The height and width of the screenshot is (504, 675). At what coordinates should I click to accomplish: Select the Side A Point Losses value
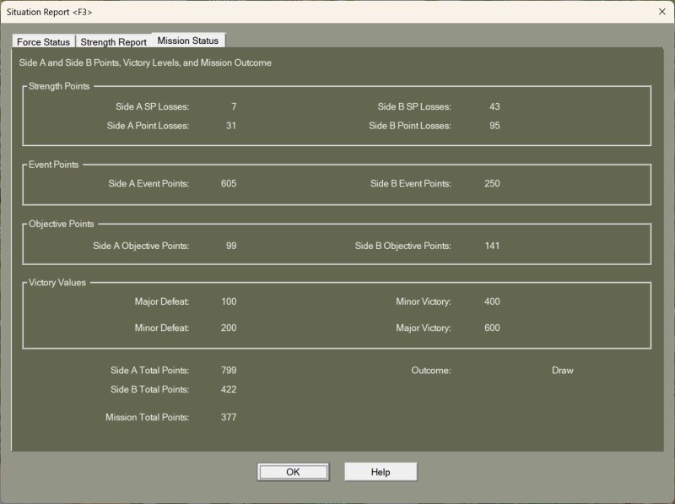[230, 126]
